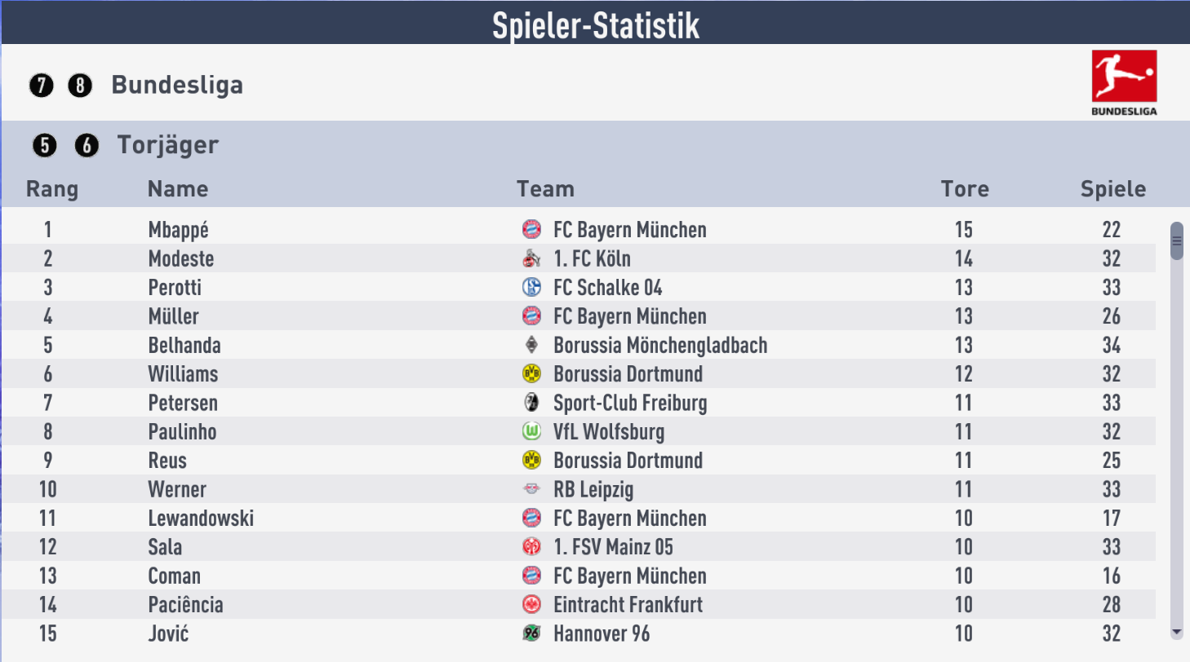Viewport: 1190px width, 662px height.
Task: Click the Bundesliga logo in the top right
Action: [x=1124, y=82]
